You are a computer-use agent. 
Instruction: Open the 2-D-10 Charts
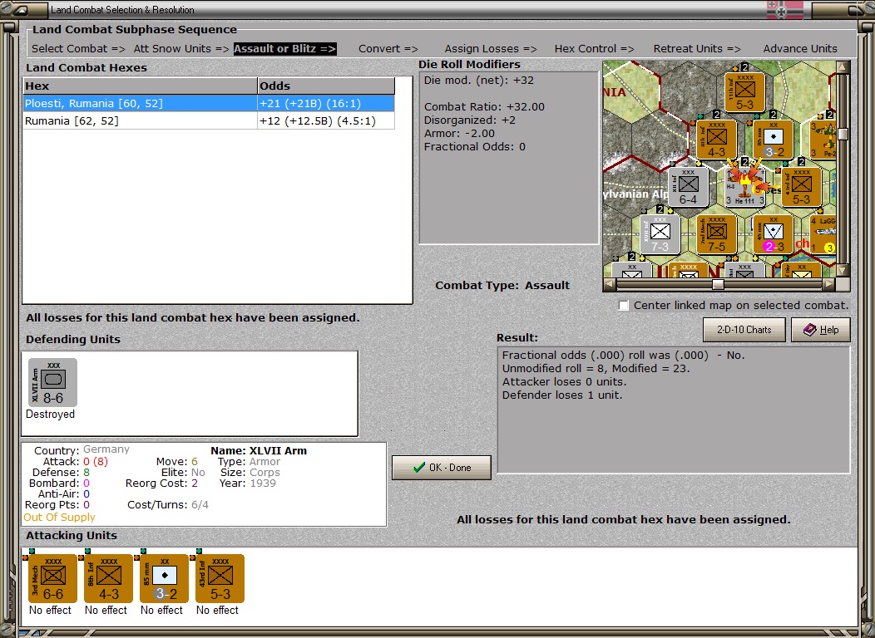coord(744,330)
